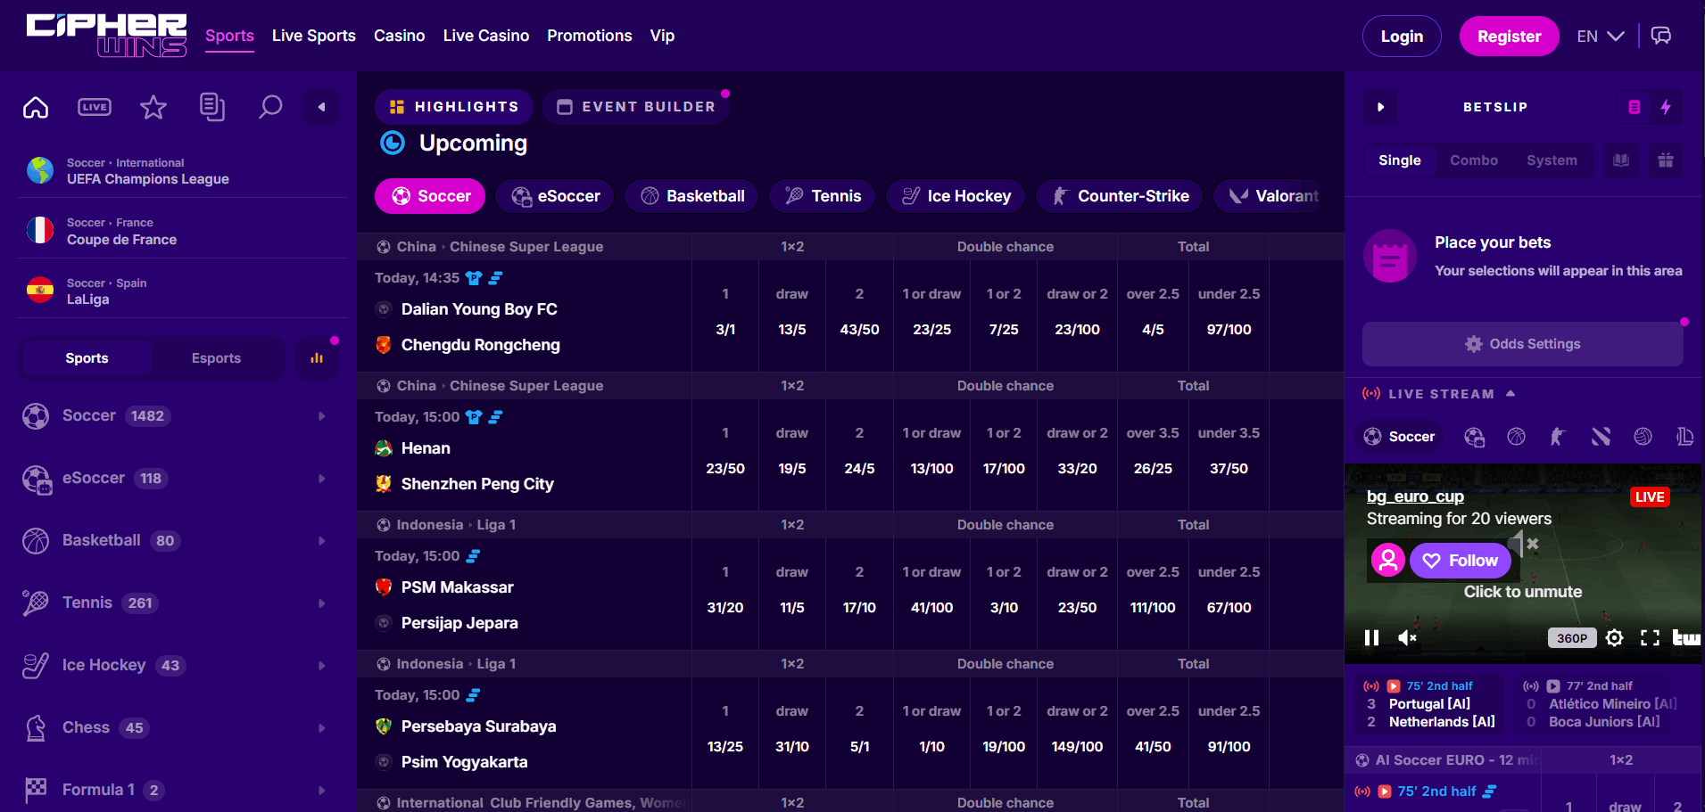Viewport: 1705px width, 812px height.
Task: Open the EN language dropdown
Action: [1601, 37]
